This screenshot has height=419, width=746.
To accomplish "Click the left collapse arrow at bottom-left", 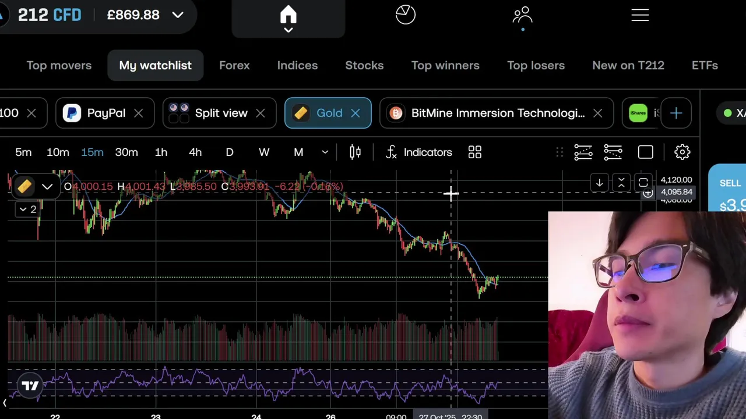I will tap(5, 403).
